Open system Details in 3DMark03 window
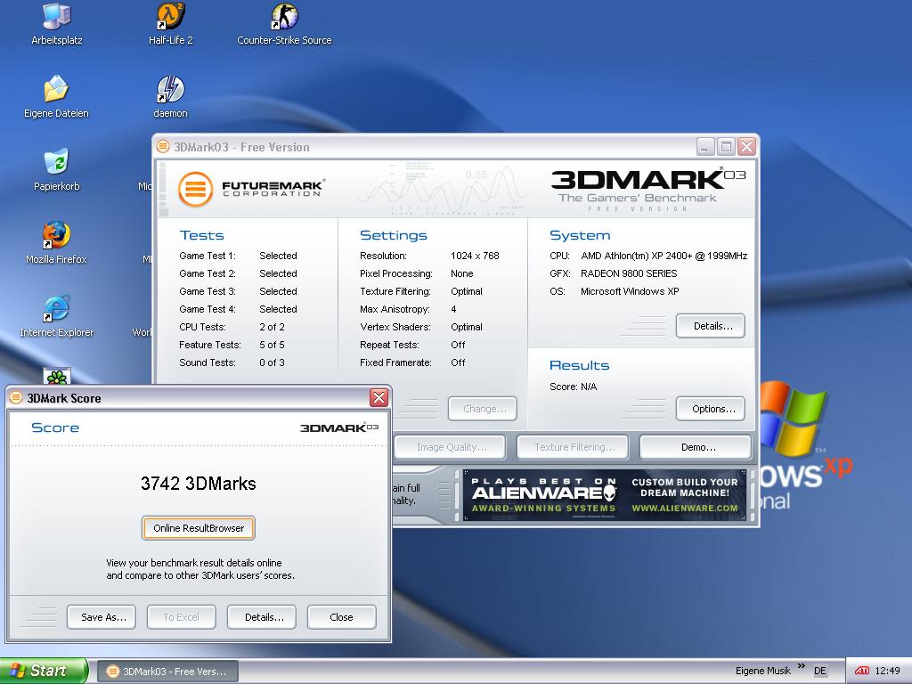The height and width of the screenshot is (684, 912). click(711, 326)
